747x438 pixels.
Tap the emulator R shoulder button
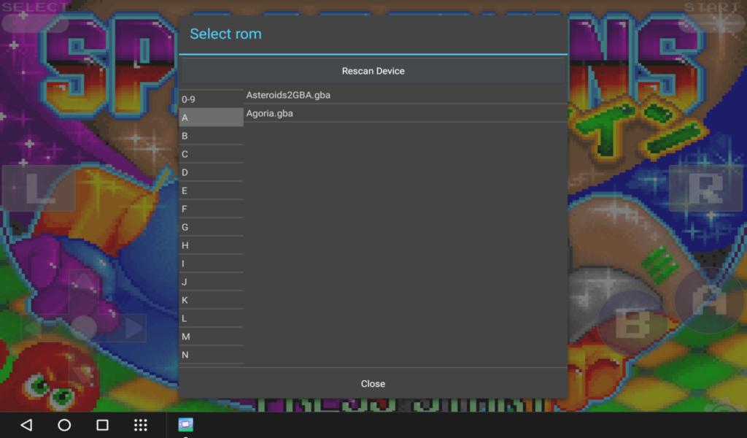[x=705, y=188]
